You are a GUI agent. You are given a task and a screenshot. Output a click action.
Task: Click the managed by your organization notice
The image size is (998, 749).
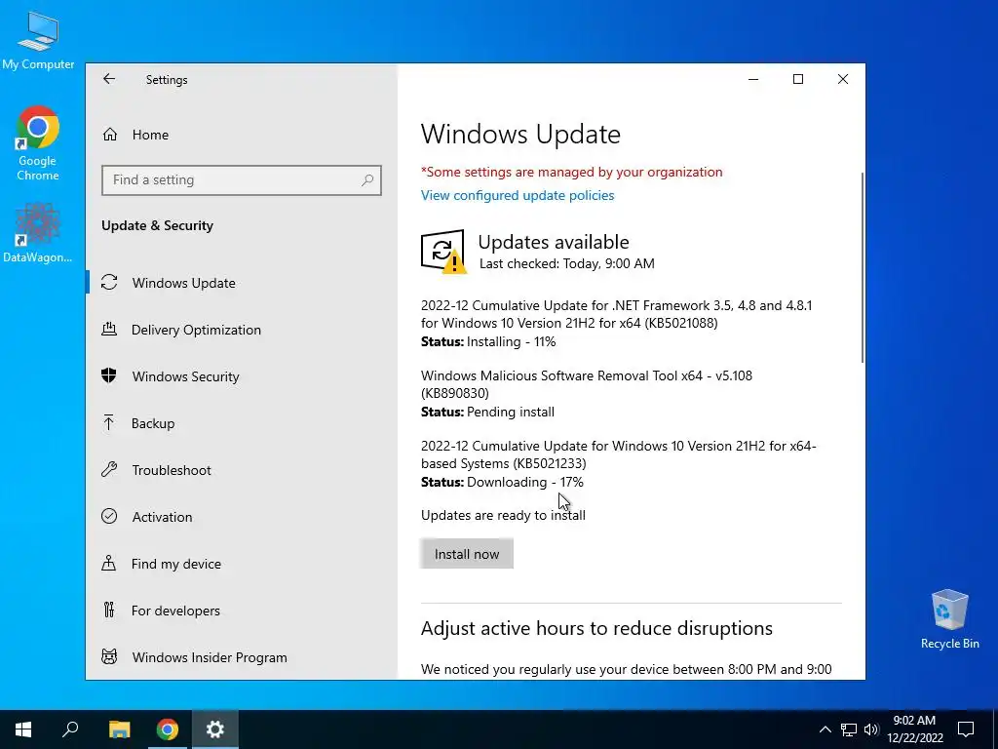tap(571, 172)
